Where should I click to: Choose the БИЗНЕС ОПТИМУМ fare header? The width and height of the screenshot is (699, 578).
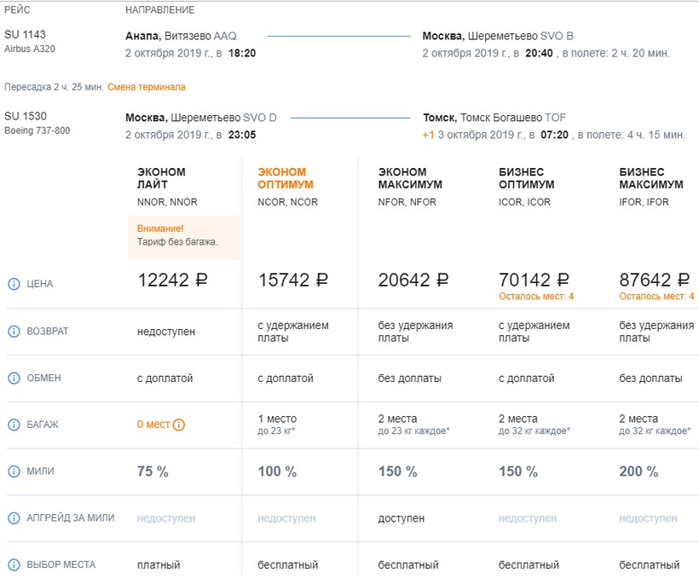526,178
